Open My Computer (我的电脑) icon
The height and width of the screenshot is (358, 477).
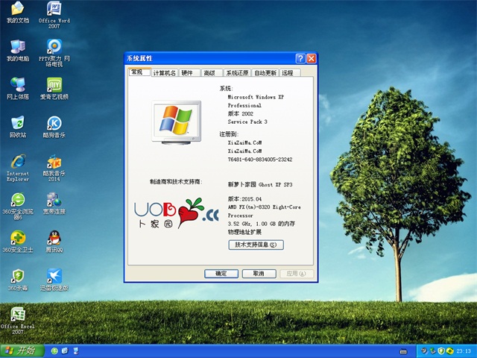(x=17, y=47)
